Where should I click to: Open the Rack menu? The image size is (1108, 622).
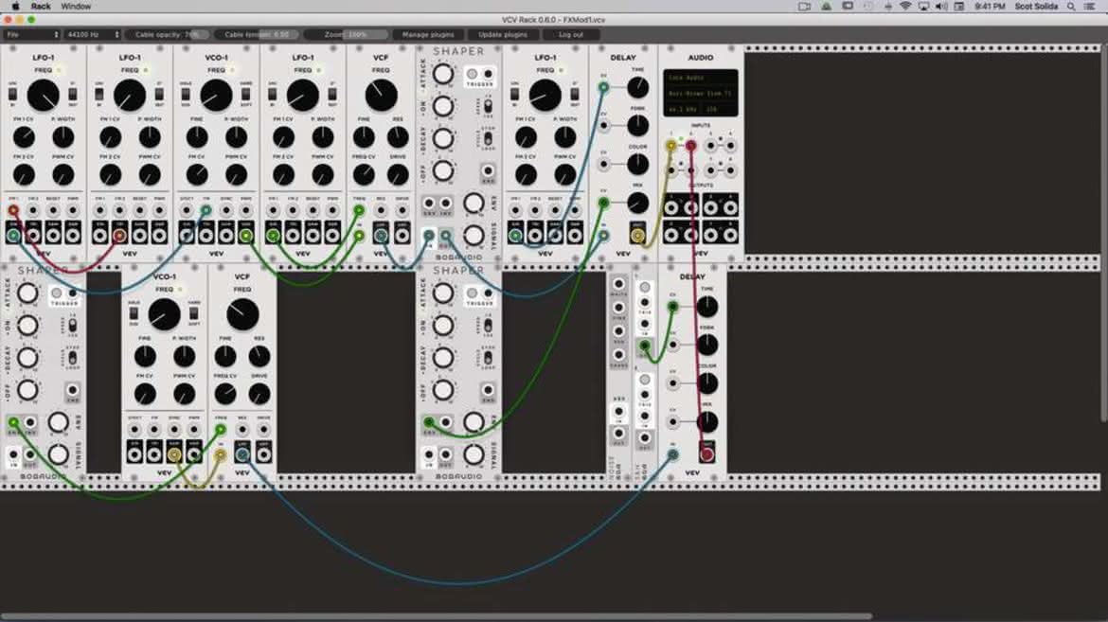point(41,7)
